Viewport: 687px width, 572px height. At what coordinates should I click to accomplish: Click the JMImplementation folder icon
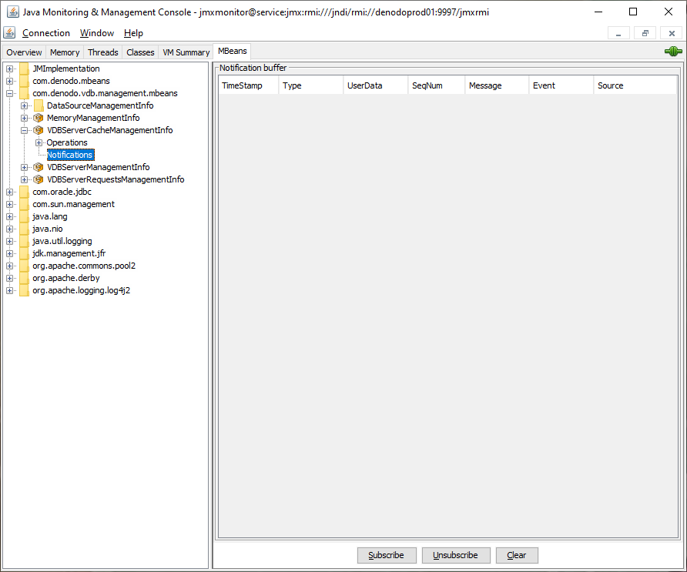click(24, 69)
